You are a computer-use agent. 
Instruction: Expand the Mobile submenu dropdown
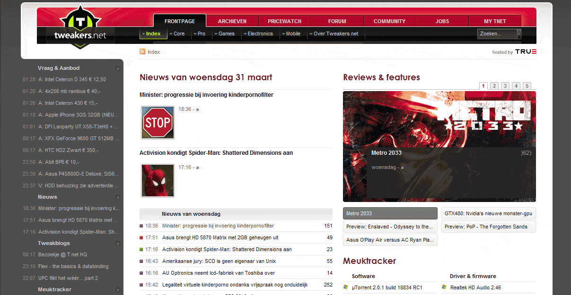tap(283, 34)
